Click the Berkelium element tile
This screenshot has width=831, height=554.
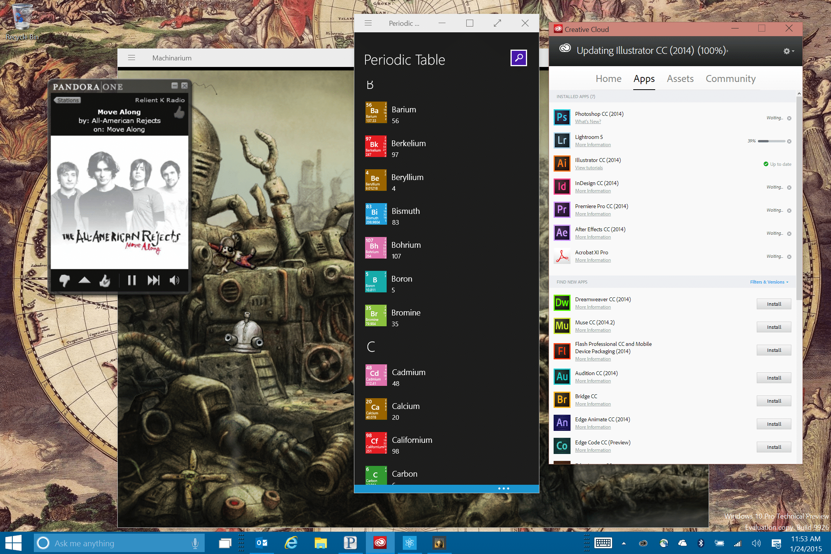(x=376, y=146)
